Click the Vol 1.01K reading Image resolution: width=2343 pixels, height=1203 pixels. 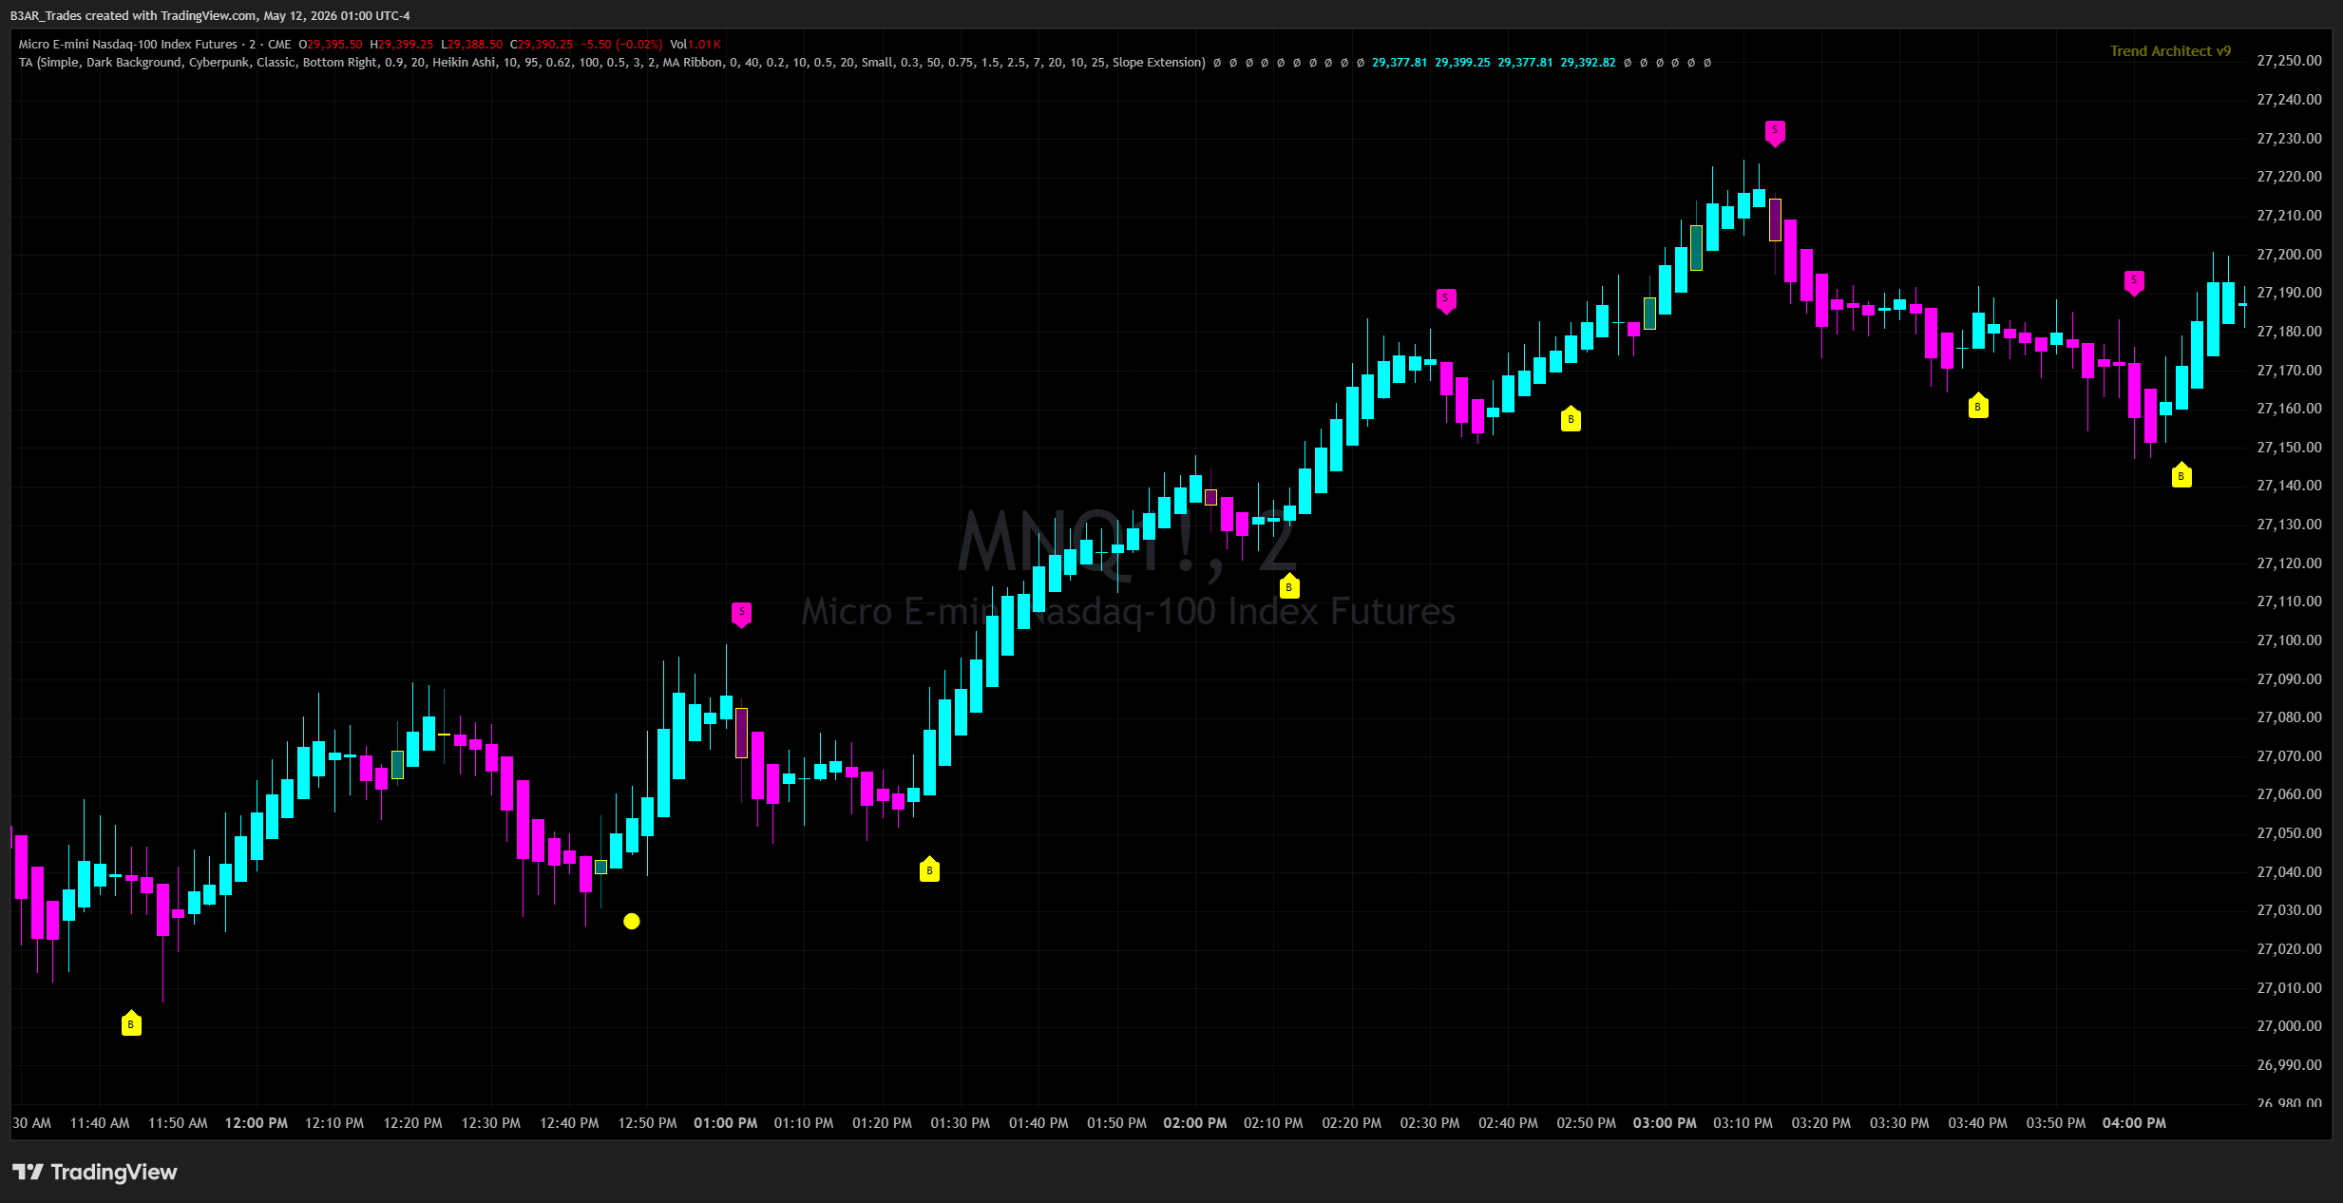point(695,44)
